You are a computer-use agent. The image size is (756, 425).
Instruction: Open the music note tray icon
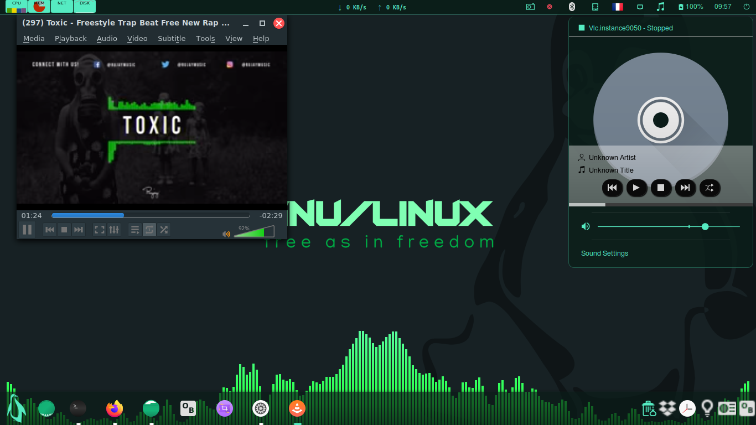660,7
